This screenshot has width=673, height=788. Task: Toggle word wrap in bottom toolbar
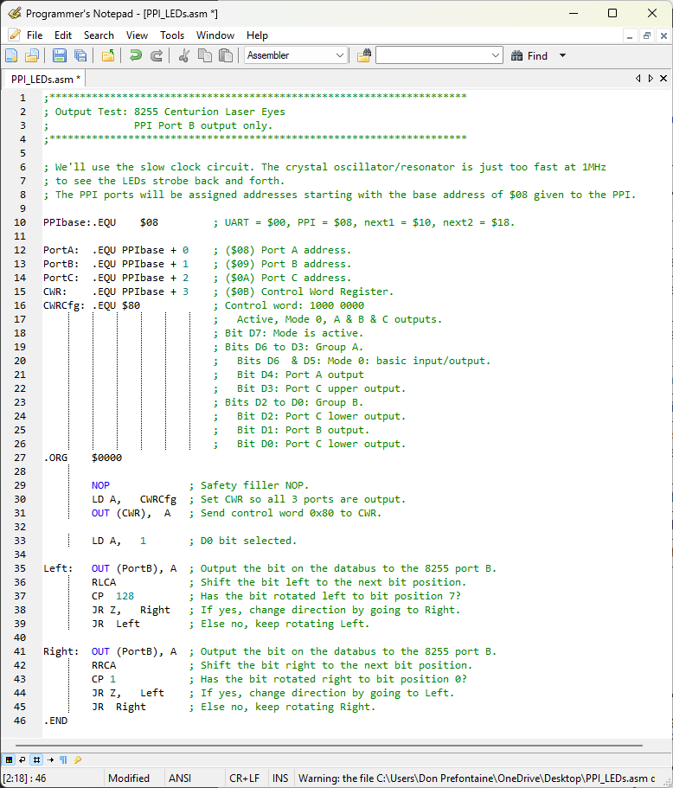pos(22,759)
